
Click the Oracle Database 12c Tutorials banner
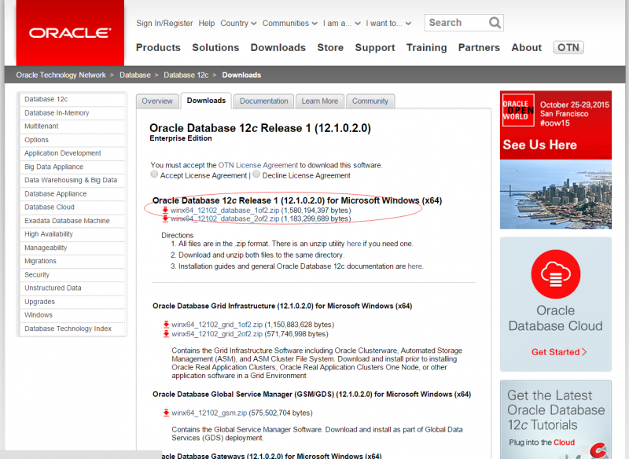tap(556, 420)
